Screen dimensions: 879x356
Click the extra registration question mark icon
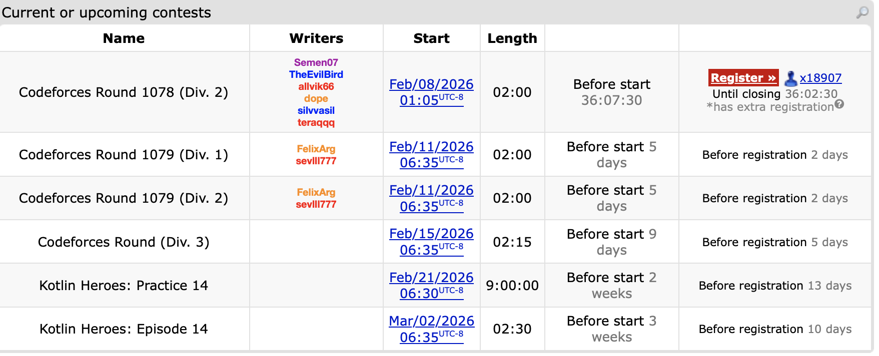(839, 104)
